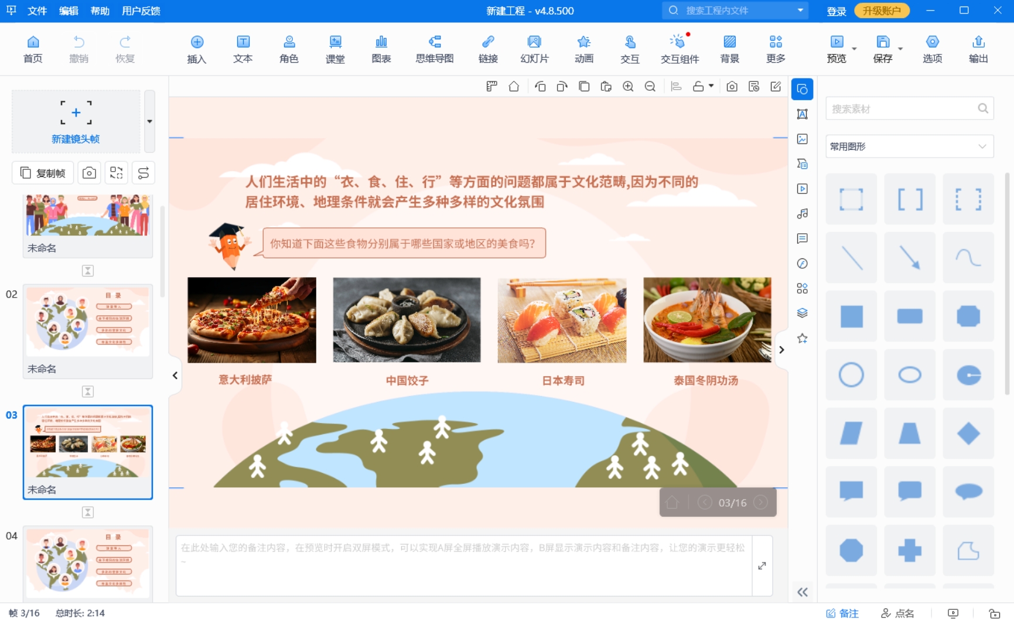Click the 登录 login link
The image size is (1014, 621).
pyautogui.click(x=836, y=11)
